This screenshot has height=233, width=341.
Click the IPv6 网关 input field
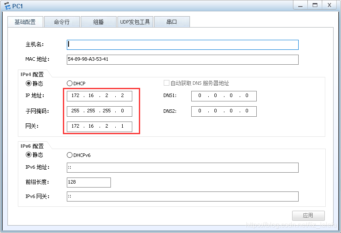[x=183, y=196]
